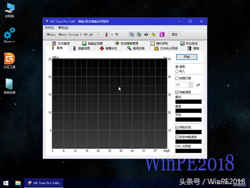The width and height of the screenshot is (250, 188).
Task: Open the Random Access (随机存取) tab
Action: coord(159,43)
